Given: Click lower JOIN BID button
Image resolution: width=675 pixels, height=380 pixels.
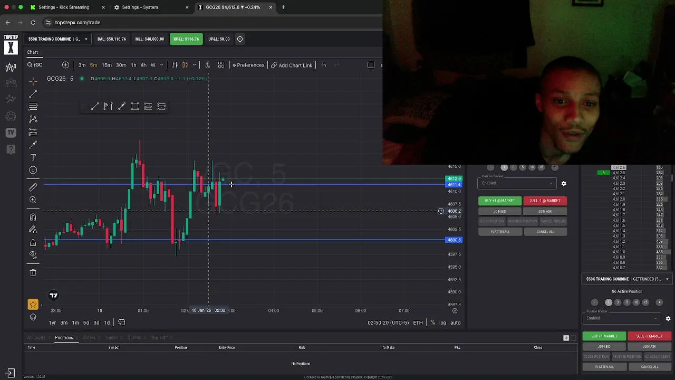Looking at the screenshot, I should 604,347.
